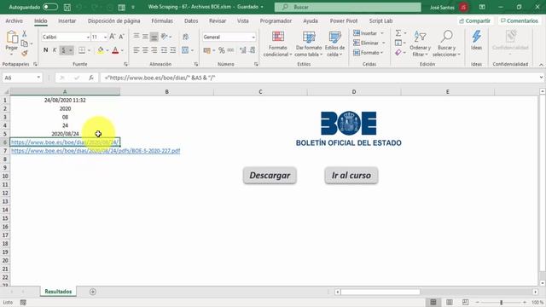Toggle bold N formatting
The image size is (546, 307).
45,50
